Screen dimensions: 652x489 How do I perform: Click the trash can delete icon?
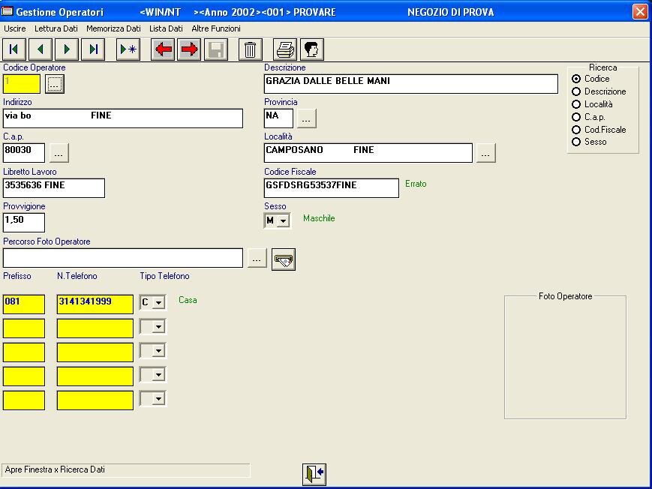coord(251,49)
